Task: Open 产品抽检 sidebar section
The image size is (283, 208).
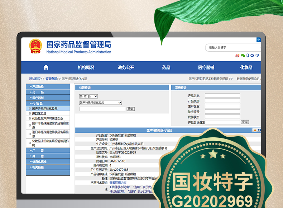Action: 48,86
